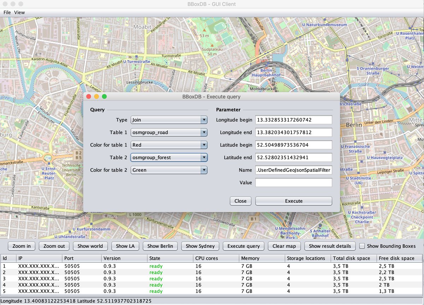
Task: Click the Total disk space column header
Action: [x=354, y=258]
